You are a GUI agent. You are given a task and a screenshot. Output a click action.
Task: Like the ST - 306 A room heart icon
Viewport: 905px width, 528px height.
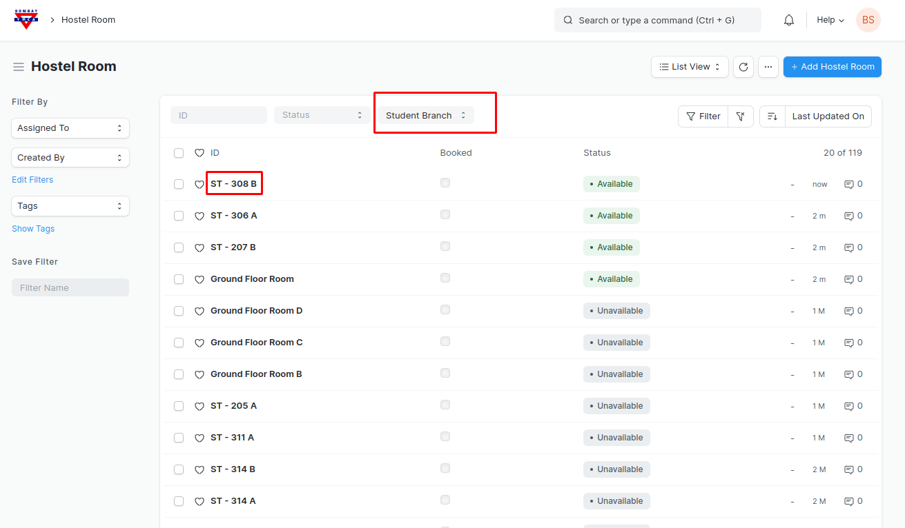coord(200,216)
